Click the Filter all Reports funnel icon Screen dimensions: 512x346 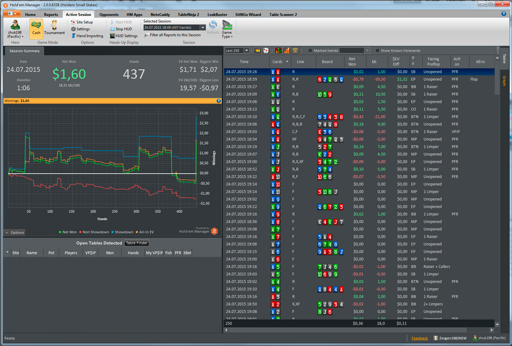(x=147, y=35)
